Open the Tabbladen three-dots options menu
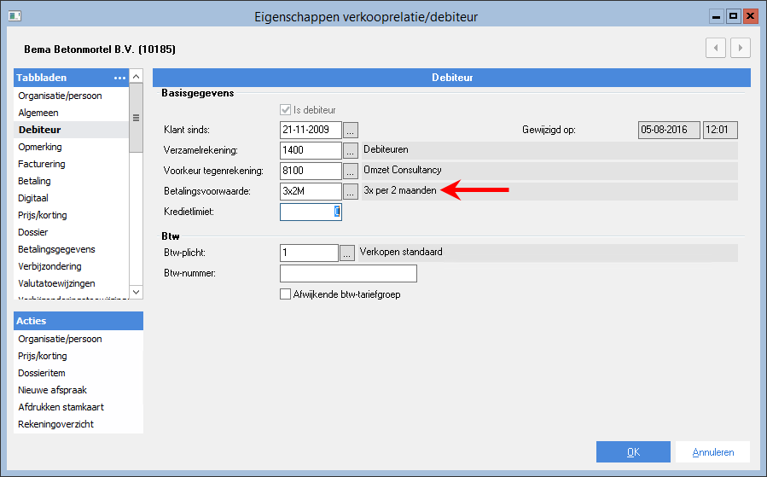 pos(119,78)
